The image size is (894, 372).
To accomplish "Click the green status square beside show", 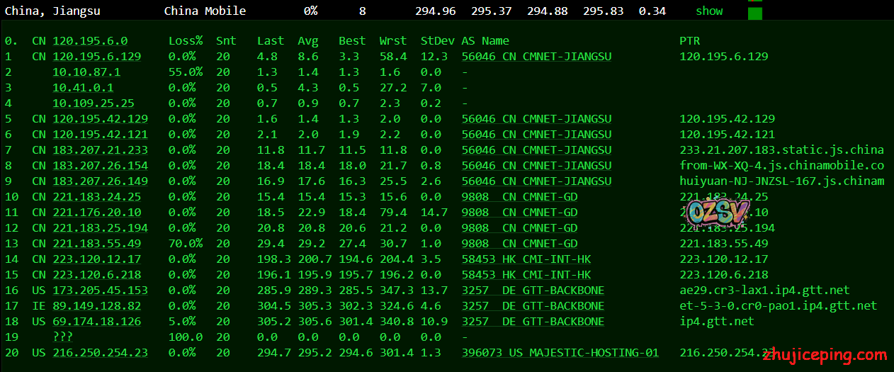I will pyautogui.click(x=755, y=13).
